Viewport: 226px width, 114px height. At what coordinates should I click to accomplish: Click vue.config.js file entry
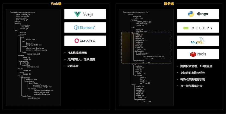pyautogui.click(x=22, y=20)
